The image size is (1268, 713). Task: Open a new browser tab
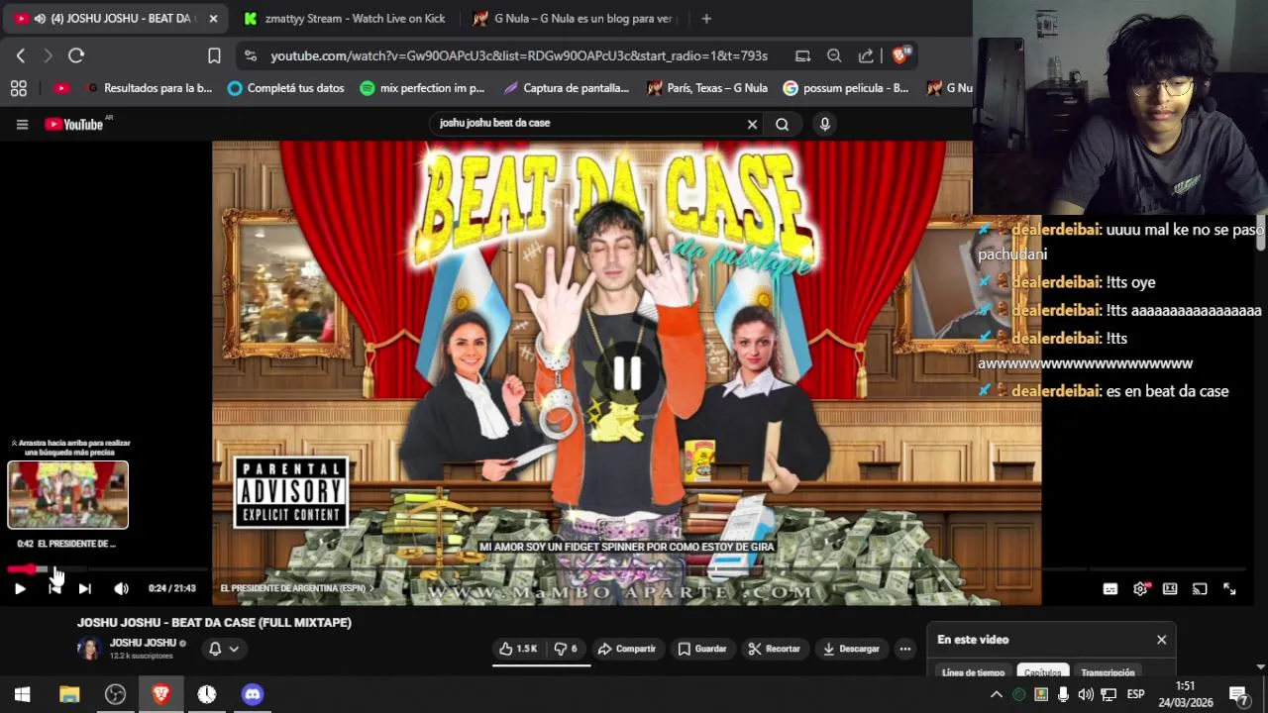click(x=706, y=19)
